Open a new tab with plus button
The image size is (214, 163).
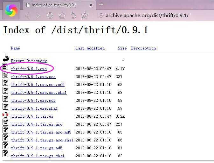click(x=101, y=5)
